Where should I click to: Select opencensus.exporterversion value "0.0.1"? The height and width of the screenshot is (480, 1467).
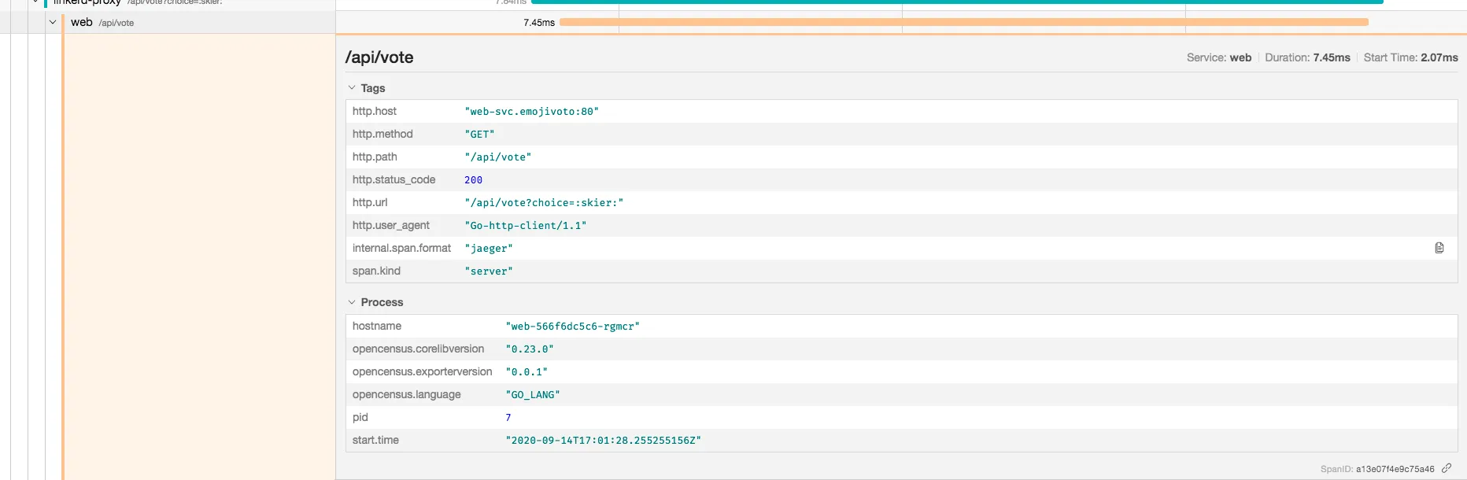click(x=527, y=372)
